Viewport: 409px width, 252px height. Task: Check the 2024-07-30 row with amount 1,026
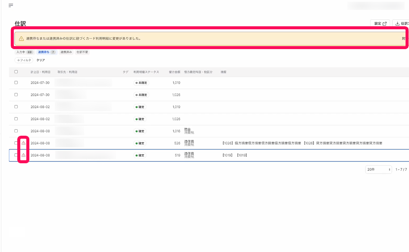(16, 95)
